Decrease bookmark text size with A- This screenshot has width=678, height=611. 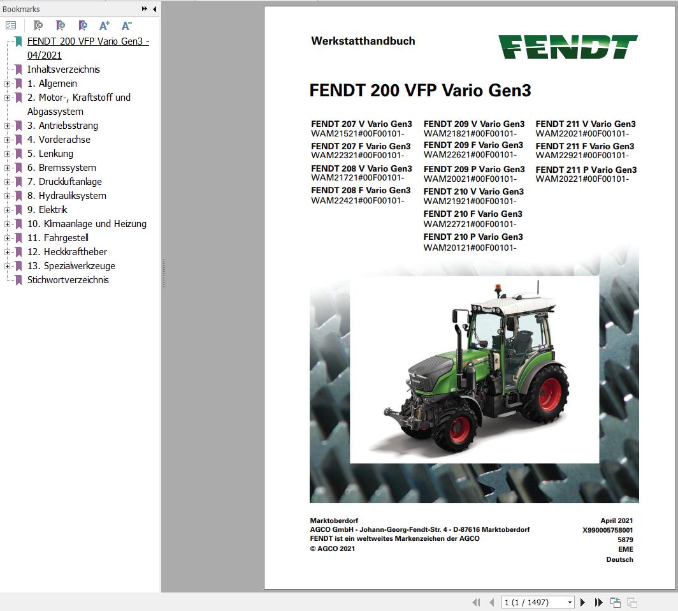coord(126,26)
